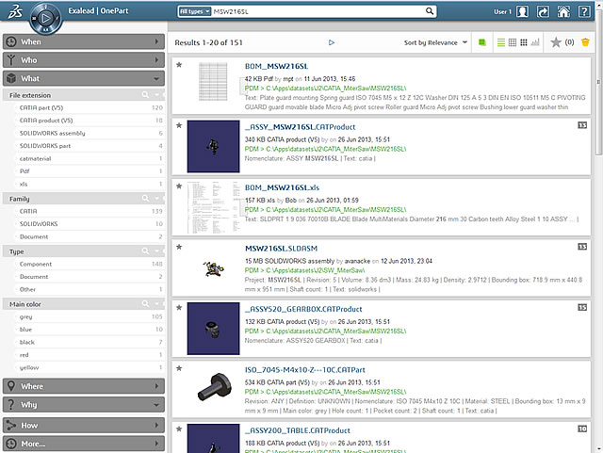
Task: Star the BOM_MSW216SL pdf result
Action: 179,65
